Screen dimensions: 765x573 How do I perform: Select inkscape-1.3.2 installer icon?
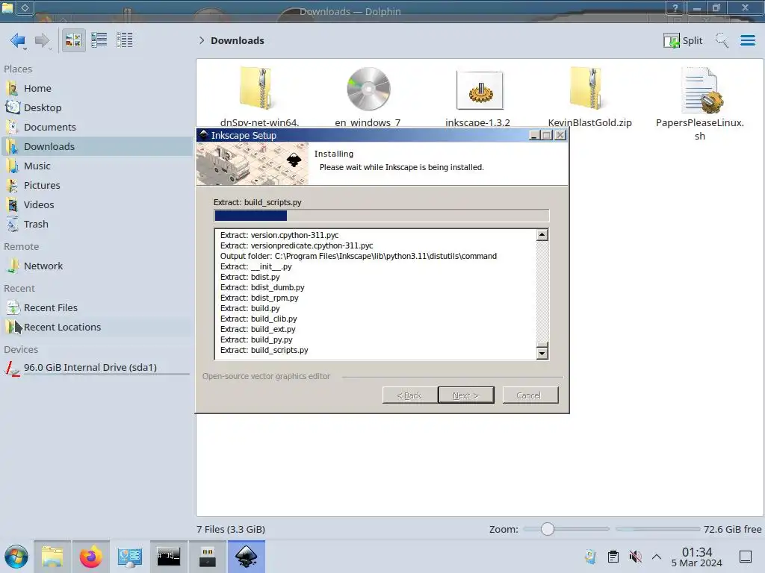pyautogui.click(x=480, y=90)
